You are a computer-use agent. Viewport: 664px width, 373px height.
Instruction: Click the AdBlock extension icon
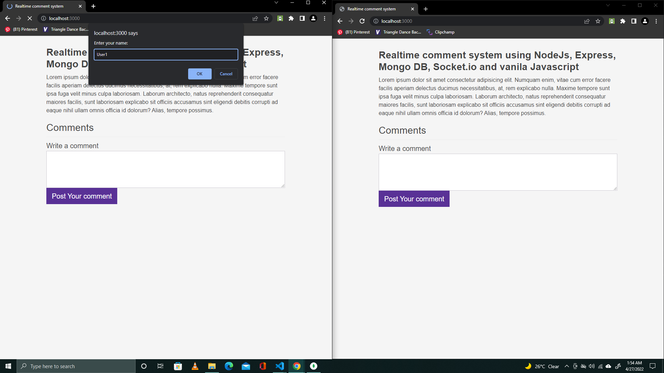280,18
